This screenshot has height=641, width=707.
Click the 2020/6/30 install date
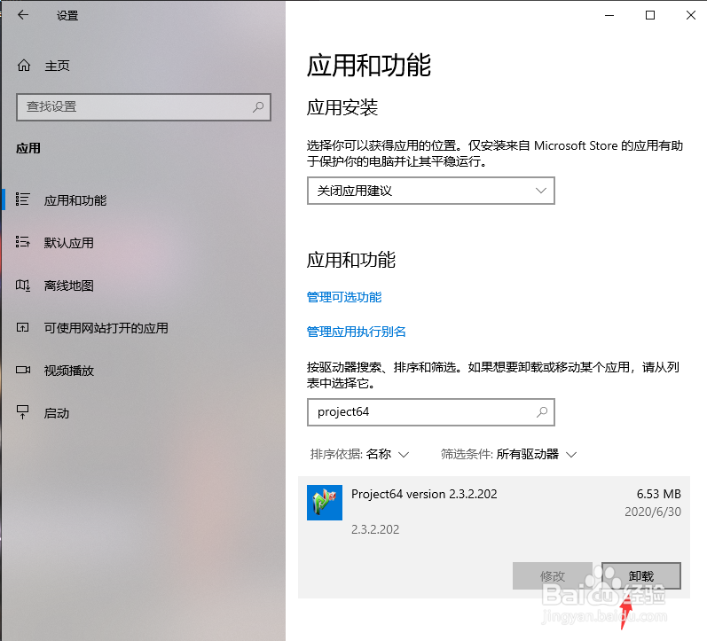pyautogui.click(x=652, y=512)
